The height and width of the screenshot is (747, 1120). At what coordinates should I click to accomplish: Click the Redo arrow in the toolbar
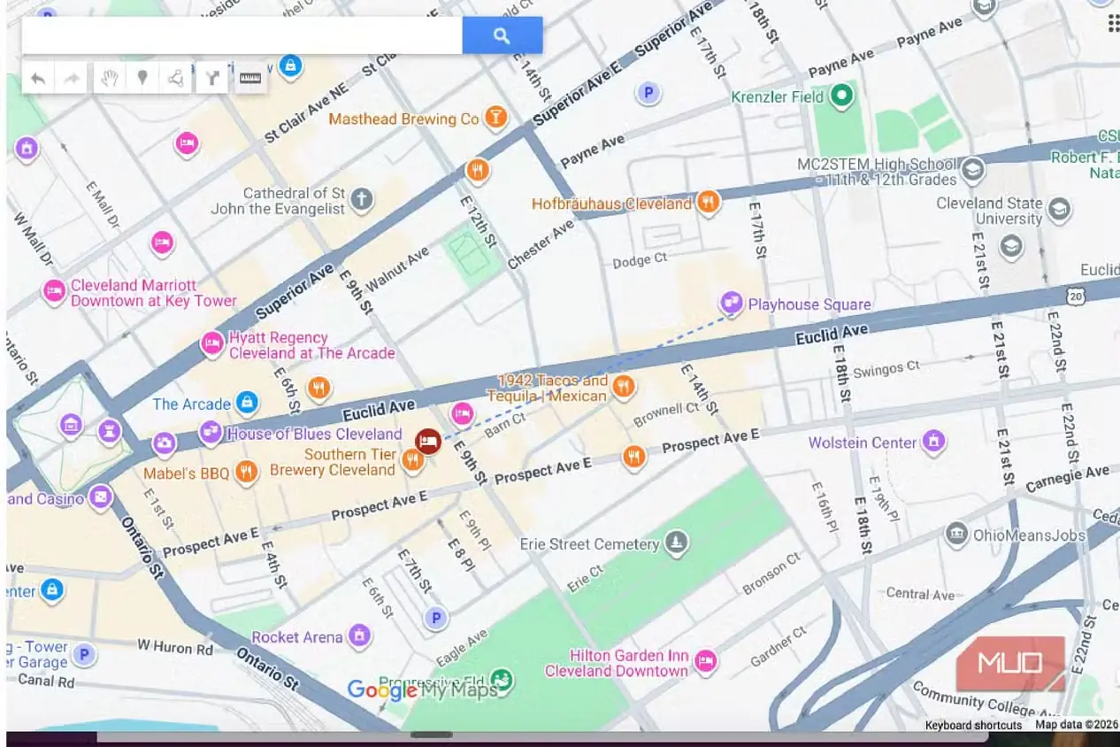tap(72, 78)
